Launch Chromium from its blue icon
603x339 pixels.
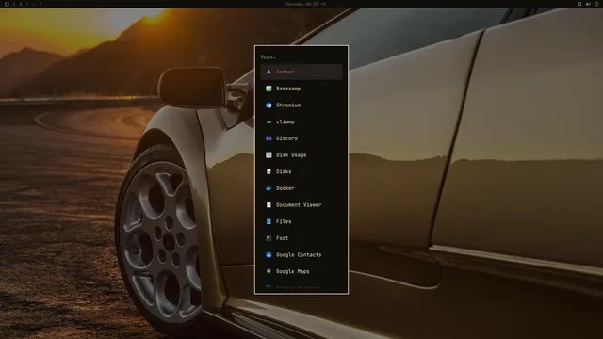[x=269, y=105]
